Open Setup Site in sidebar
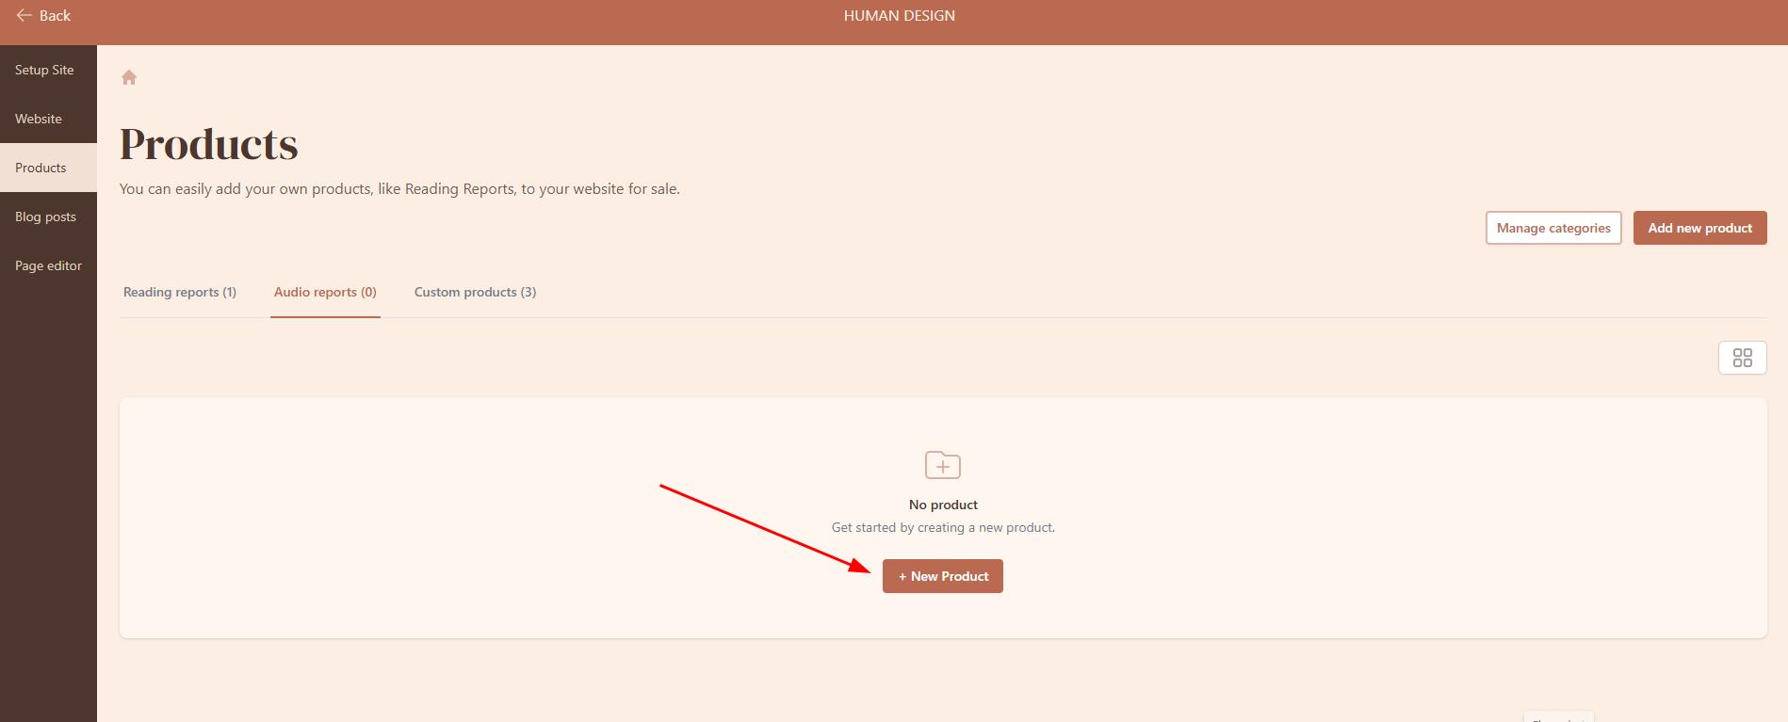This screenshot has height=722, width=1788. 44,70
